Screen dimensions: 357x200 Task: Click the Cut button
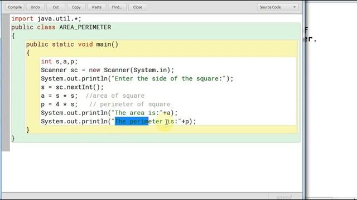coord(56,7)
